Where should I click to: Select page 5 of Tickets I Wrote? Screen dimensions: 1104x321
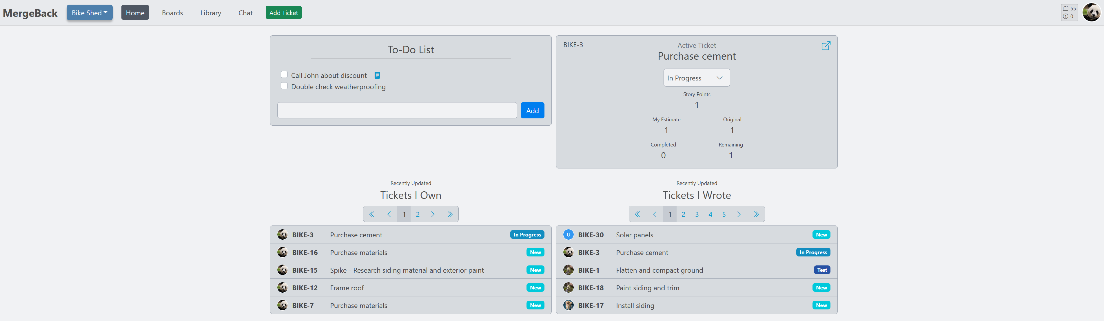pos(724,214)
